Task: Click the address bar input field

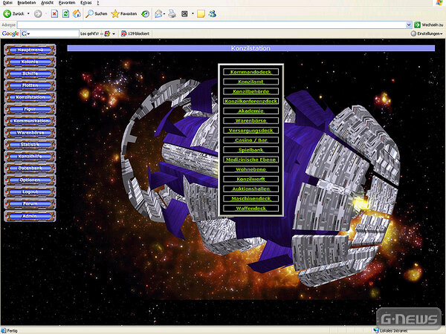Action: click(x=211, y=24)
